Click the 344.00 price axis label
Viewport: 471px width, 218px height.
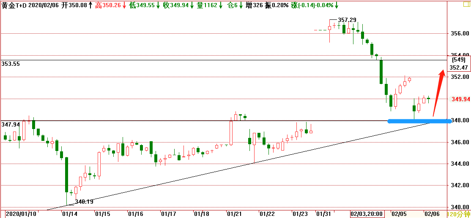coord(459,164)
